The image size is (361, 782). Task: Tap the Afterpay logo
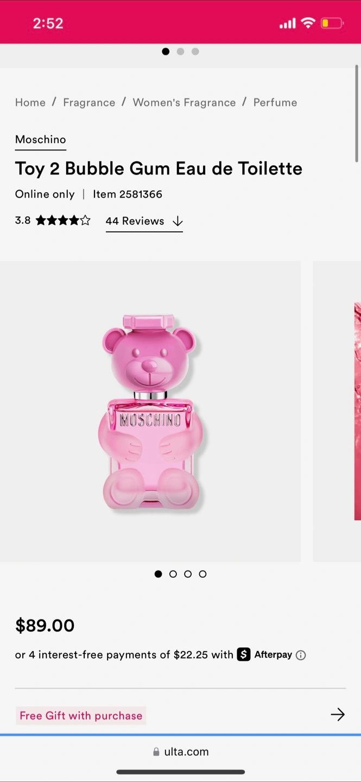(x=265, y=654)
